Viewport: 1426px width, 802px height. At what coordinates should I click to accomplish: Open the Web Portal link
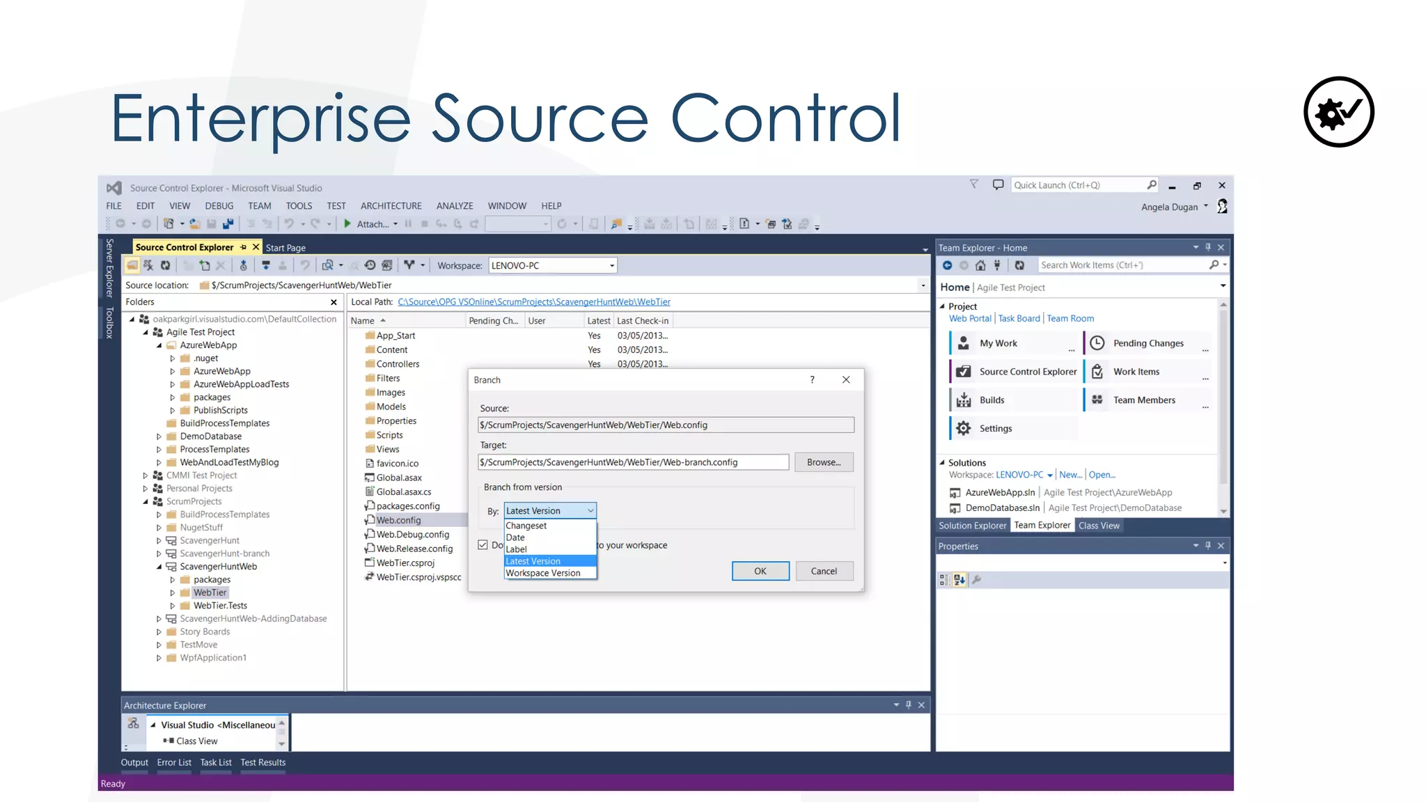click(970, 318)
